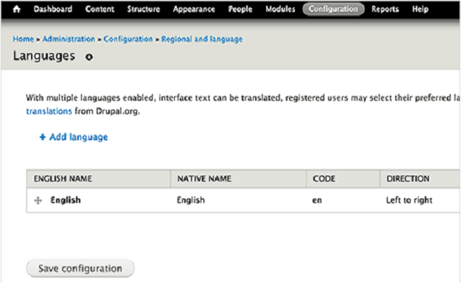Click the Add language link
Viewport: 463px width, 292px height.
pos(79,137)
